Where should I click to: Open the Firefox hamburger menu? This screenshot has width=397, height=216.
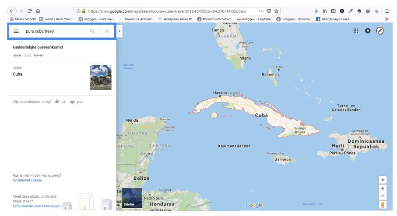pyautogui.click(x=387, y=11)
